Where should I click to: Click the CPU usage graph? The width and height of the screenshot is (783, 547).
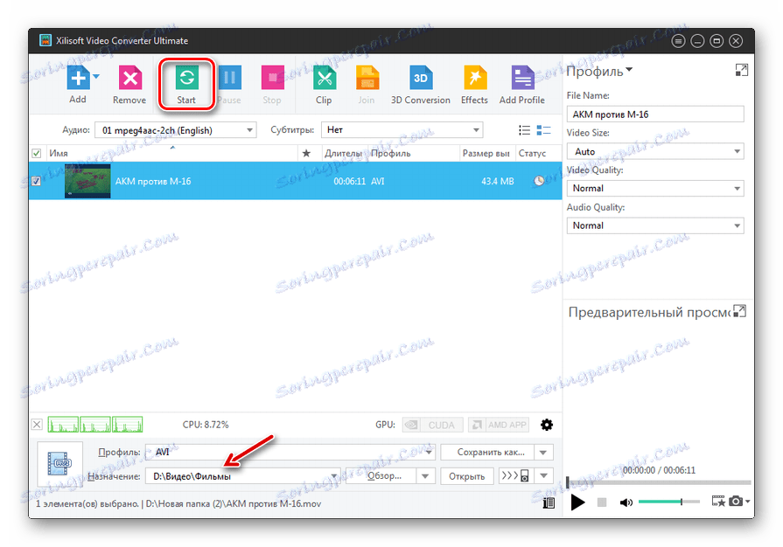[x=95, y=425]
